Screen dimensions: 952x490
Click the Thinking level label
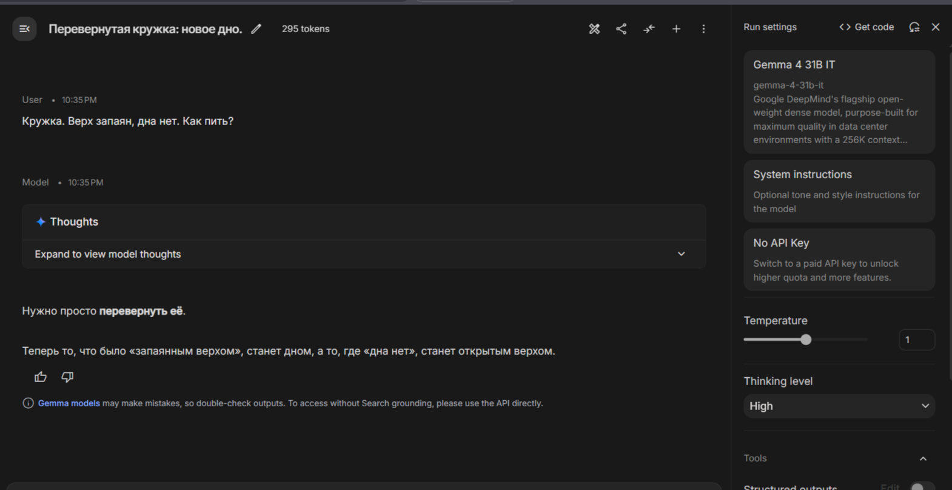(778, 381)
